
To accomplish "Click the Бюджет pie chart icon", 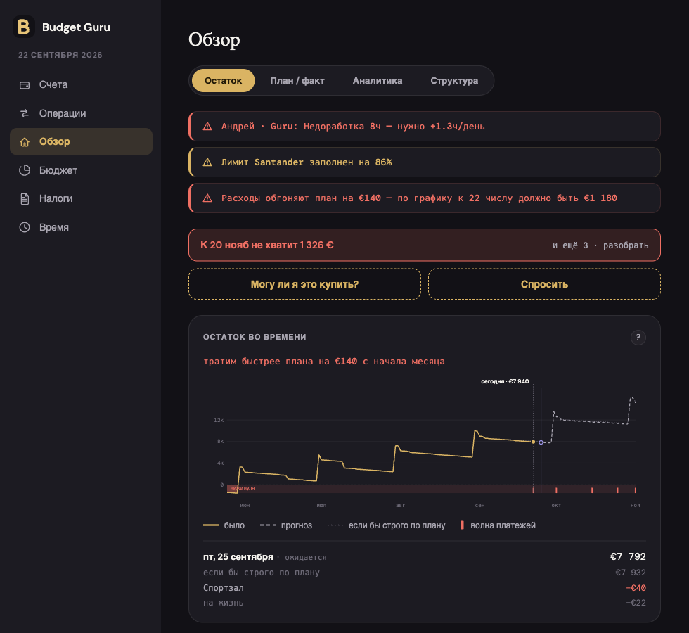I will (25, 170).
